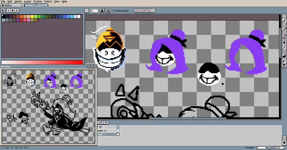
Task: Open the View menu
Action: coord(57,2)
